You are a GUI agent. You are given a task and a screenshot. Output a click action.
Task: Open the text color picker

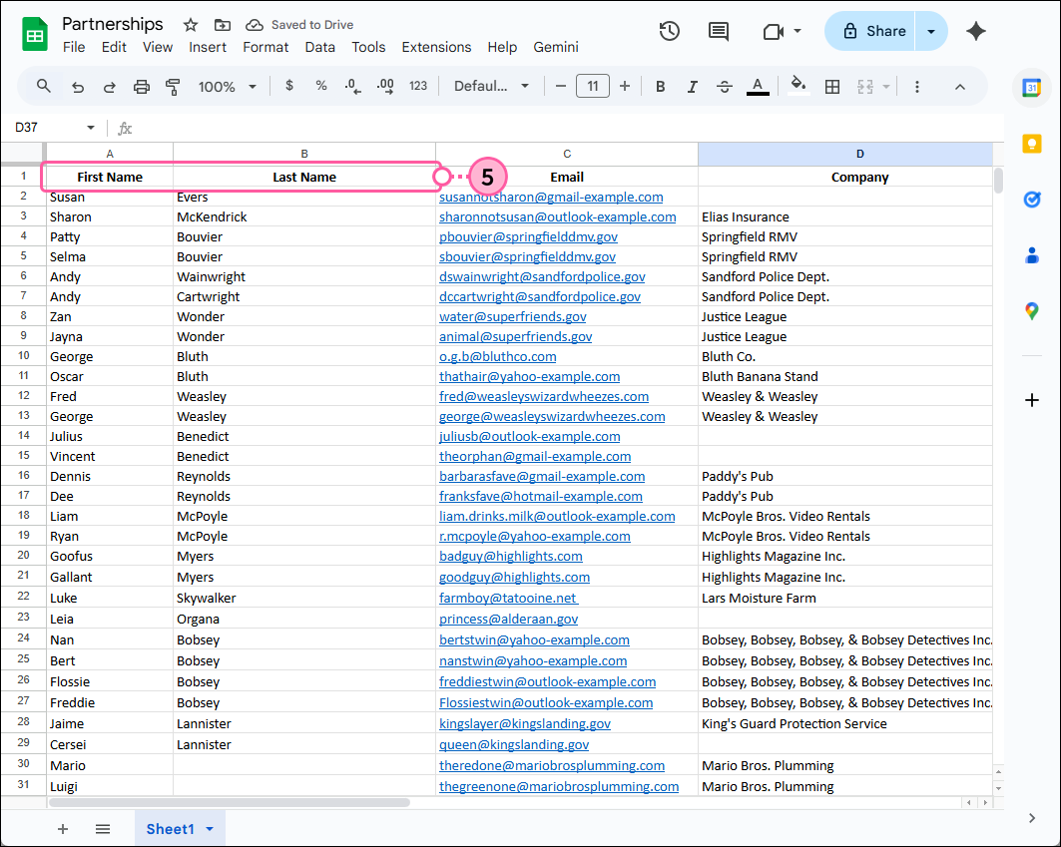[758, 86]
